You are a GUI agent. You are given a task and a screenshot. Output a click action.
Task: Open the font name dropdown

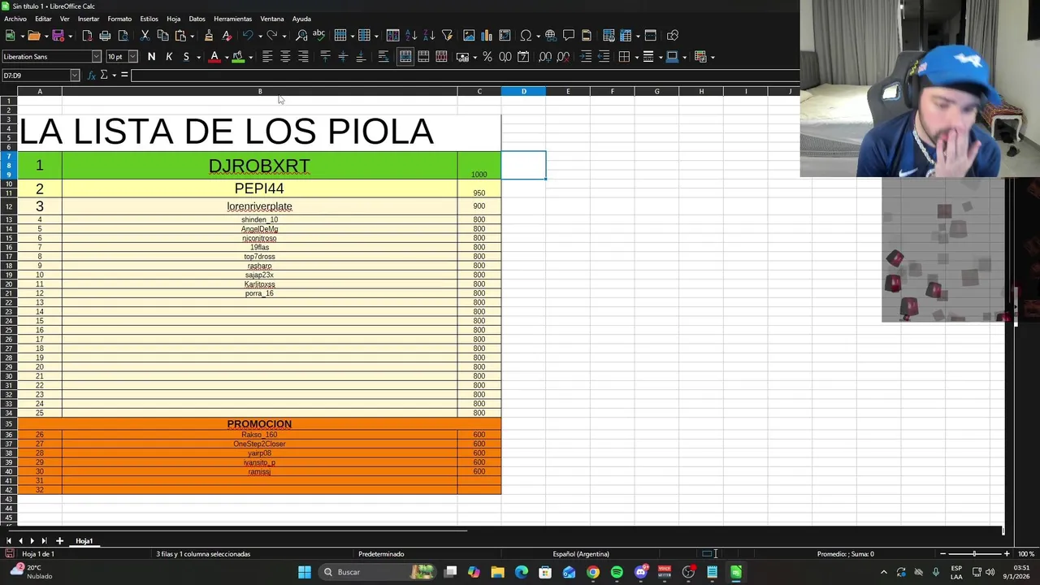(96, 57)
